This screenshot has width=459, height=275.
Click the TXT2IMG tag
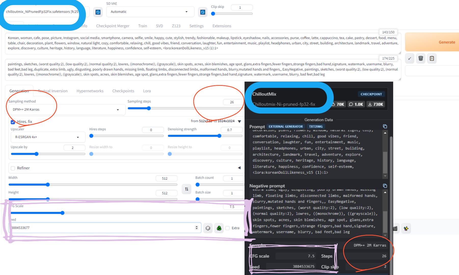316,127
